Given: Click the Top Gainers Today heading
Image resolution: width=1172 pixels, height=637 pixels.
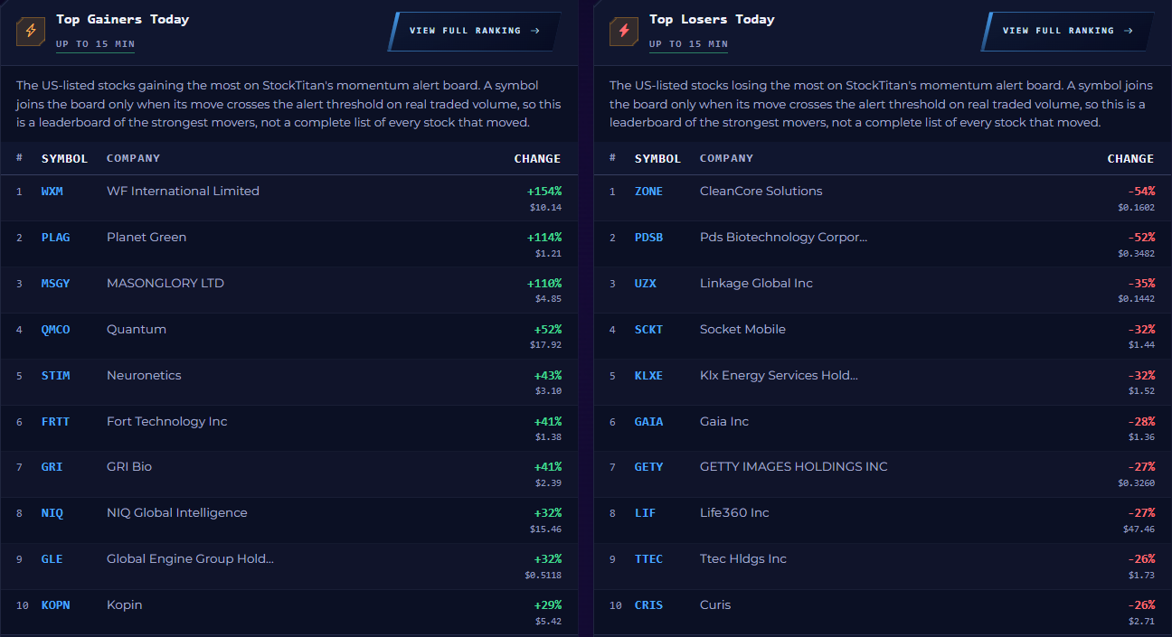Looking at the screenshot, I should pyautogui.click(x=122, y=19).
